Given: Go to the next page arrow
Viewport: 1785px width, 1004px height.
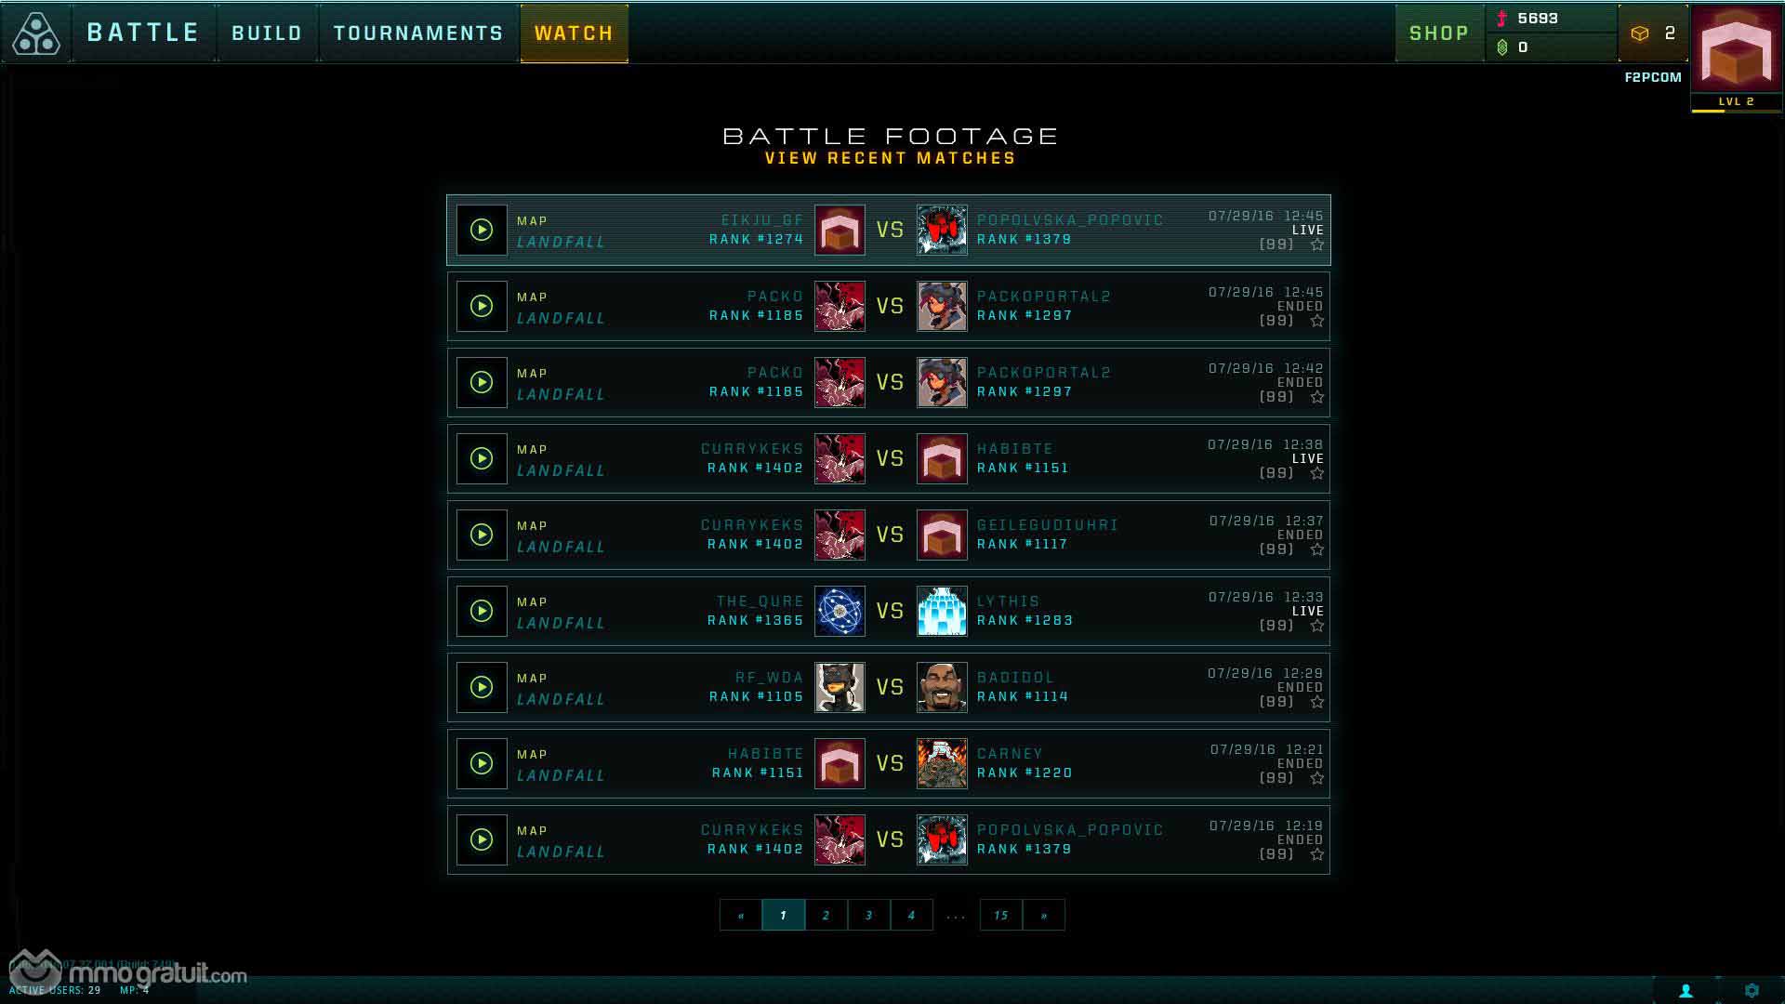Looking at the screenshot, I should (1043, 915).
